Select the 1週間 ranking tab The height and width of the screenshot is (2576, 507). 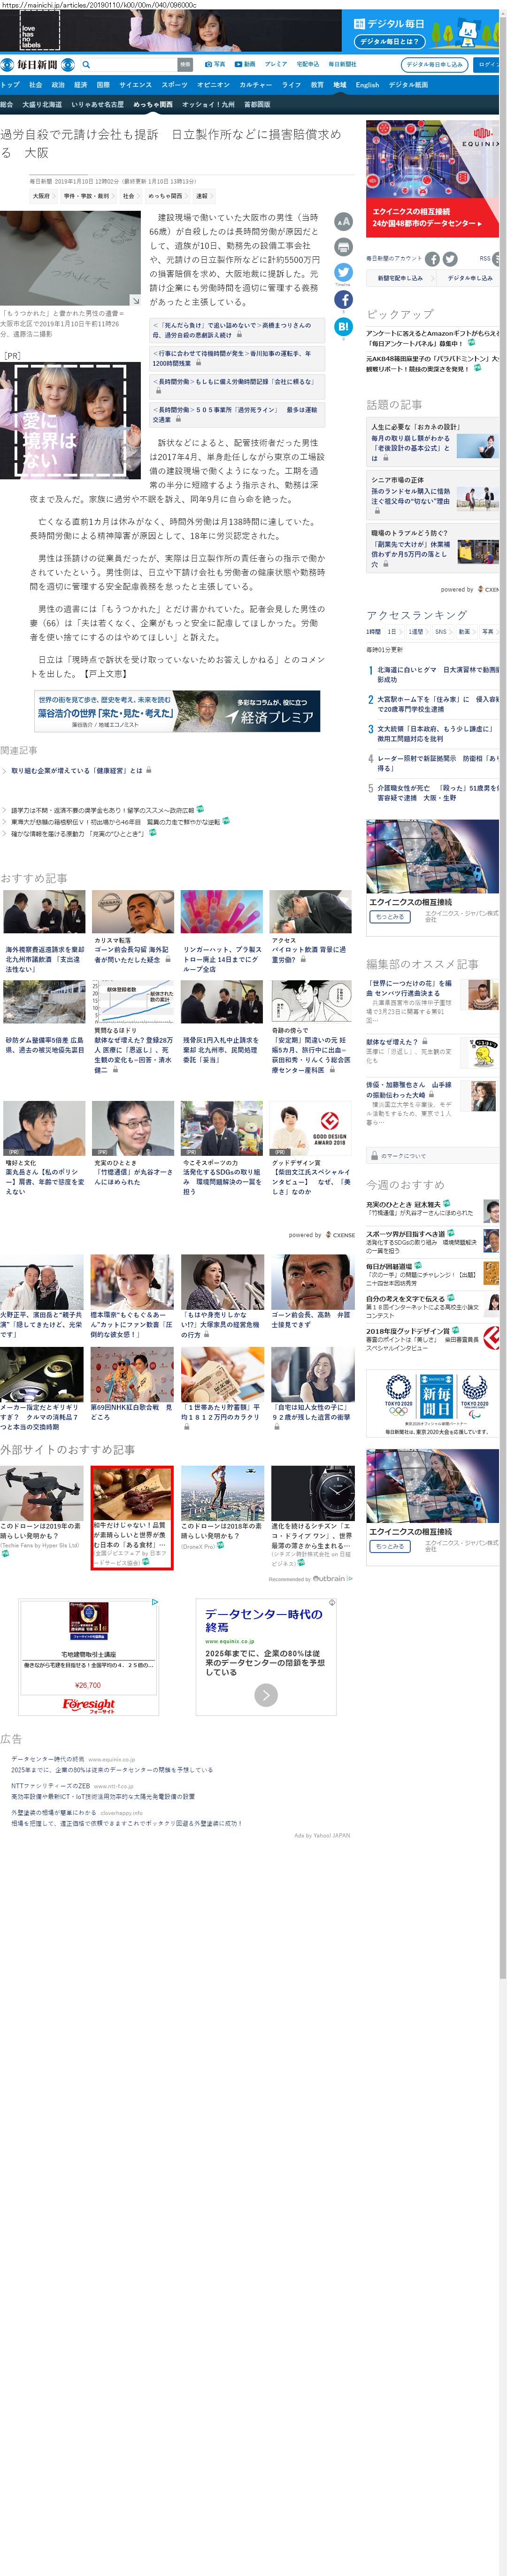pyautogui.click(x=415, y=631)
